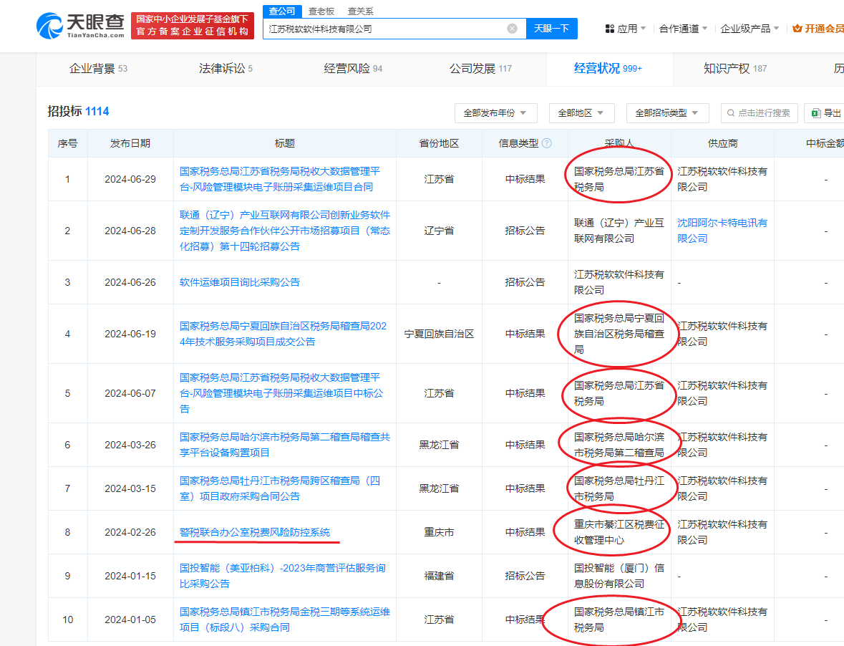Click the 开通会员 link

click(x=818, y=29)
